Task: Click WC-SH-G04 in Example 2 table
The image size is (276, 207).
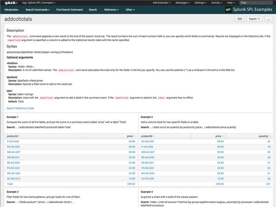Action: (x=148, y=173)
